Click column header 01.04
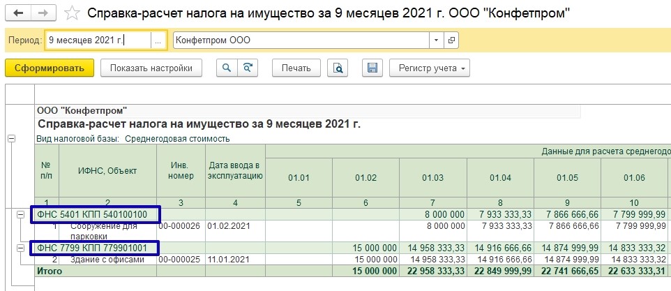 500,177
